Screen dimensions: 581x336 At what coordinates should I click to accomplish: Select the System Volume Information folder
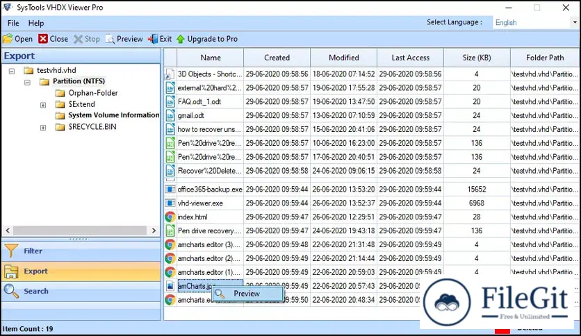pyautogui.click(x=113, y=115)
